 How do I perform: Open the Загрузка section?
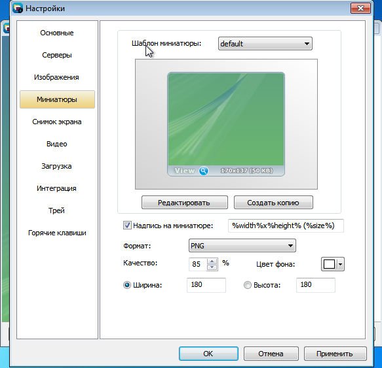tap(57, 166)
